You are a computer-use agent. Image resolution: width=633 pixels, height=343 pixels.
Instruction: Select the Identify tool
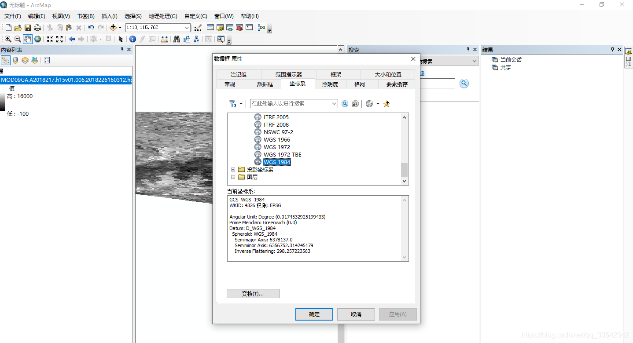click(x=132, y=39)
